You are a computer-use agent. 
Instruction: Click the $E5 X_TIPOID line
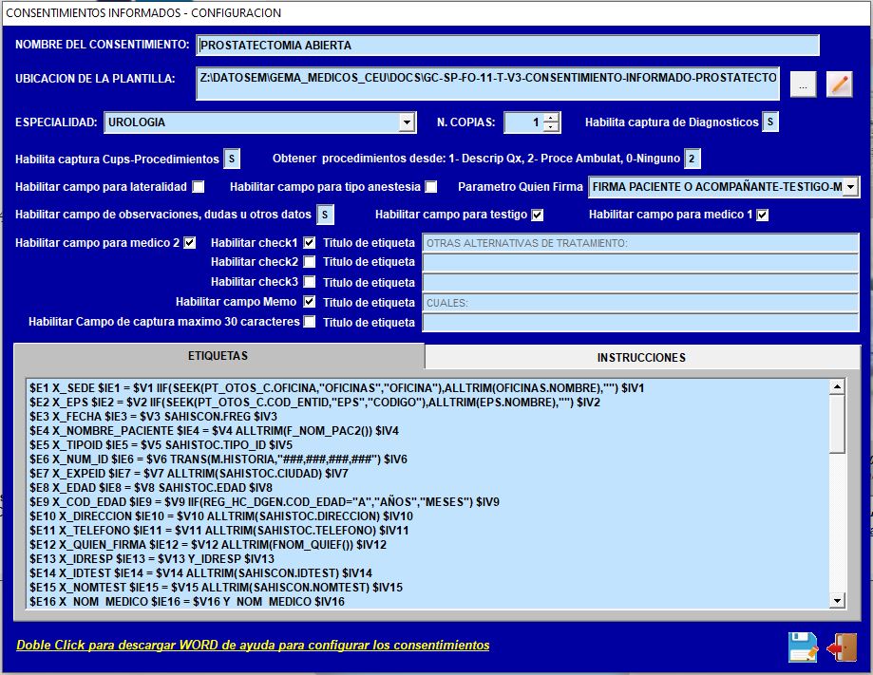[x=161, y=445]
